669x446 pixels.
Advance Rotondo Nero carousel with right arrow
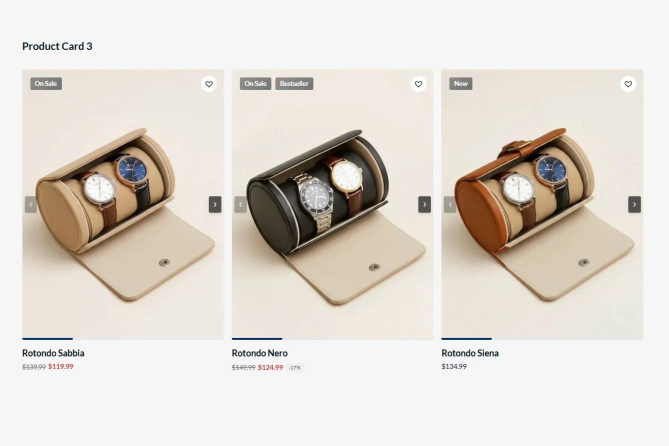click(x=424, y=204)
